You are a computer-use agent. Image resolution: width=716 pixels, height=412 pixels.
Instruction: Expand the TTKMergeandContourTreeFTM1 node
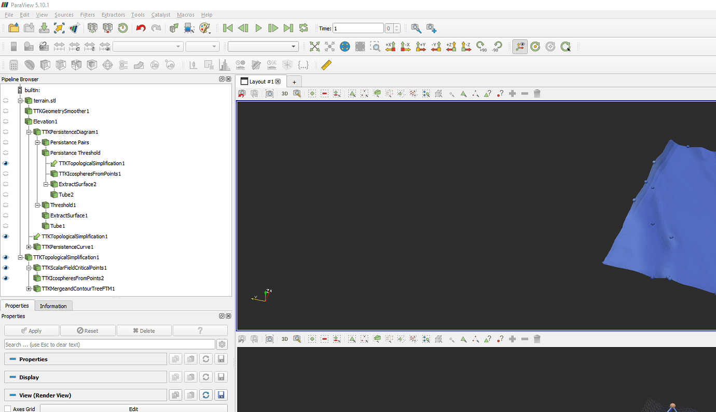click(29, 289)
